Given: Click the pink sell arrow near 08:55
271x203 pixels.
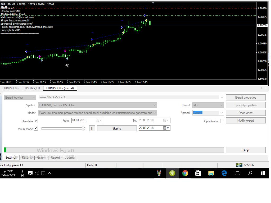Looking at the screenshot, I should [x=65, y=51].
